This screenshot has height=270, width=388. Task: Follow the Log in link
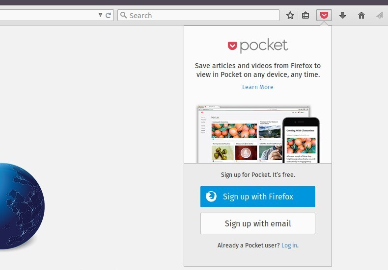point(289,245)
